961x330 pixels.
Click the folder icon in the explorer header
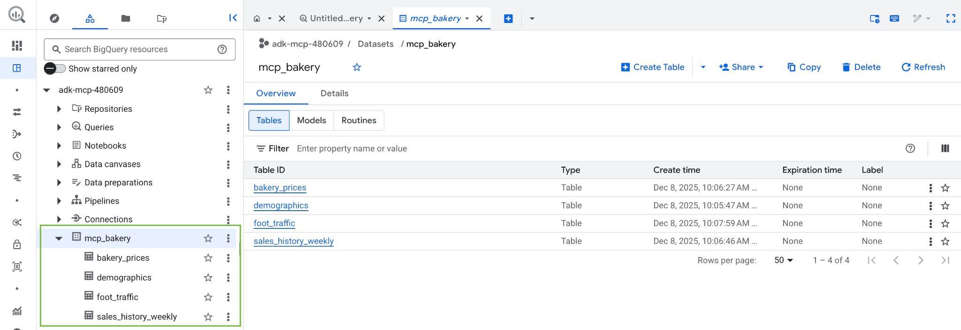tap(125, 18)
